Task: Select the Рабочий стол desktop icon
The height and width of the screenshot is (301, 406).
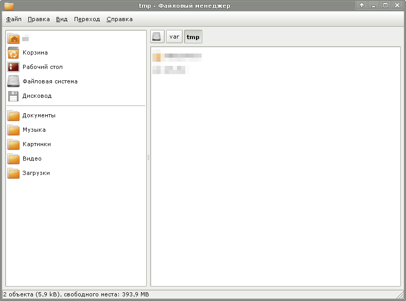Action: (14, 67)
